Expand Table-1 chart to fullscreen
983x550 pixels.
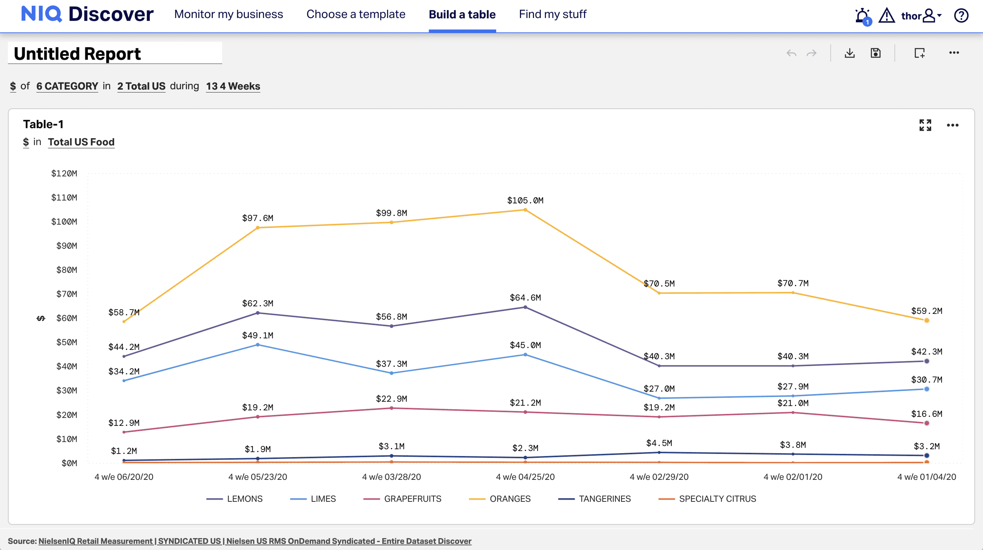pos(925,125)
